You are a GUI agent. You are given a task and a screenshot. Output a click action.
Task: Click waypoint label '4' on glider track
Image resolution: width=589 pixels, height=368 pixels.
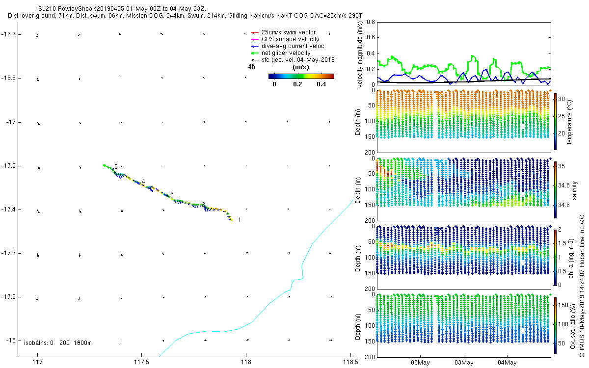tap(143, 182)
